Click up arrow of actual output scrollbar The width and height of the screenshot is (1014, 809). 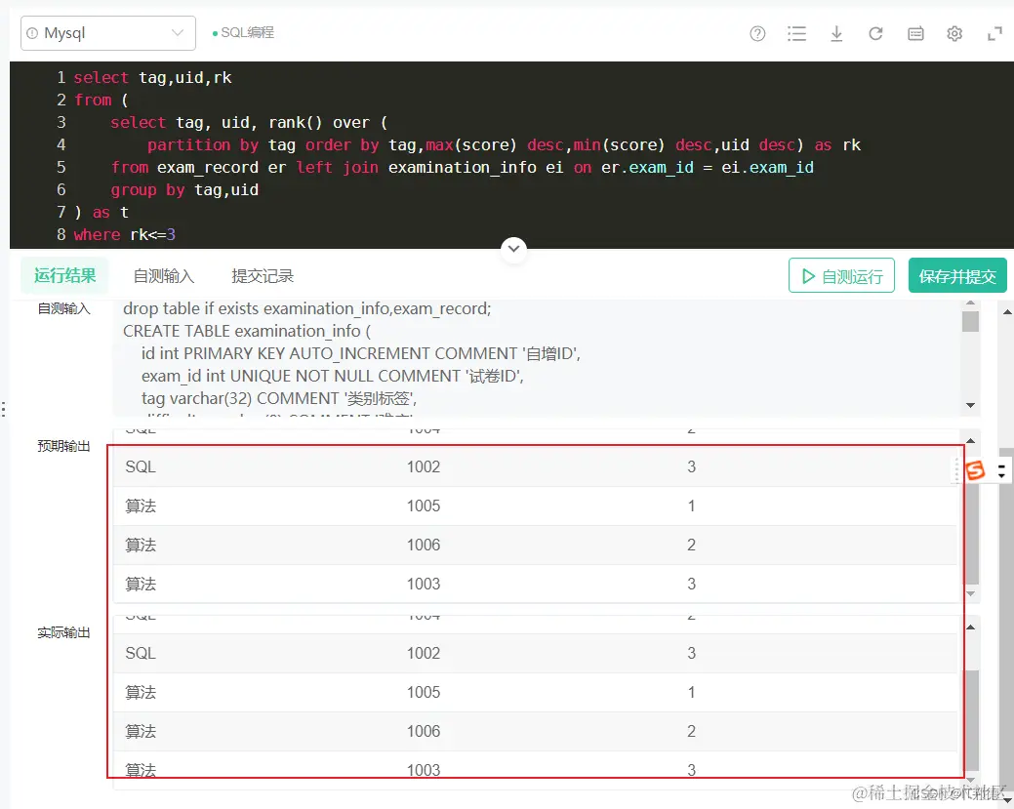pos(970,627)
